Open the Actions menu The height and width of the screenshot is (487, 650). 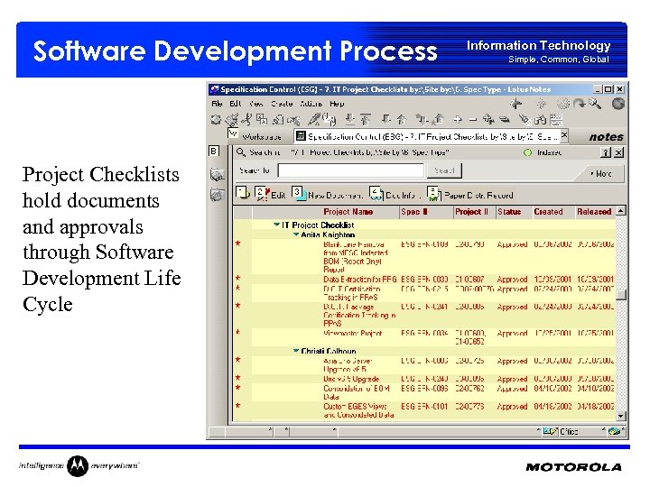311,104
